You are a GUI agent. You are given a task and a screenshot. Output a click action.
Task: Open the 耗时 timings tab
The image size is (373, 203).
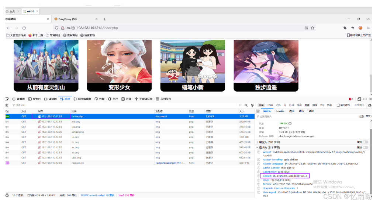coord(311,111)
